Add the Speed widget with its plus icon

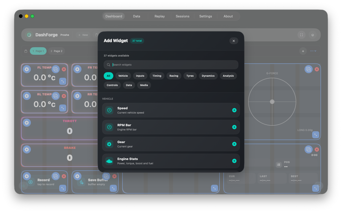234,110
